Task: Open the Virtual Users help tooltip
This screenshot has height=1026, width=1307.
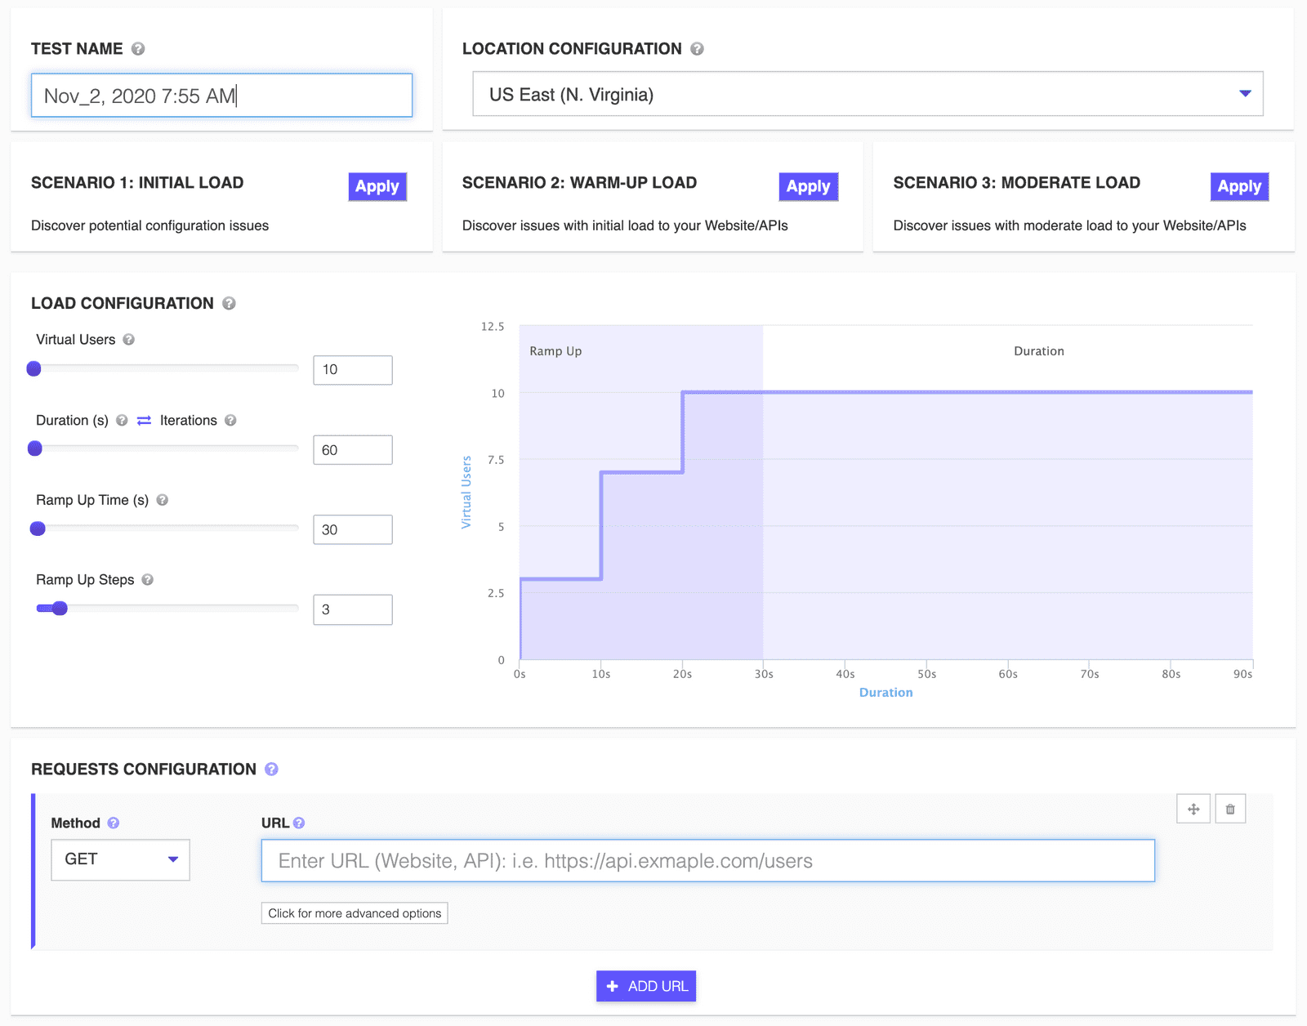Action: click(x=129, y=340)
